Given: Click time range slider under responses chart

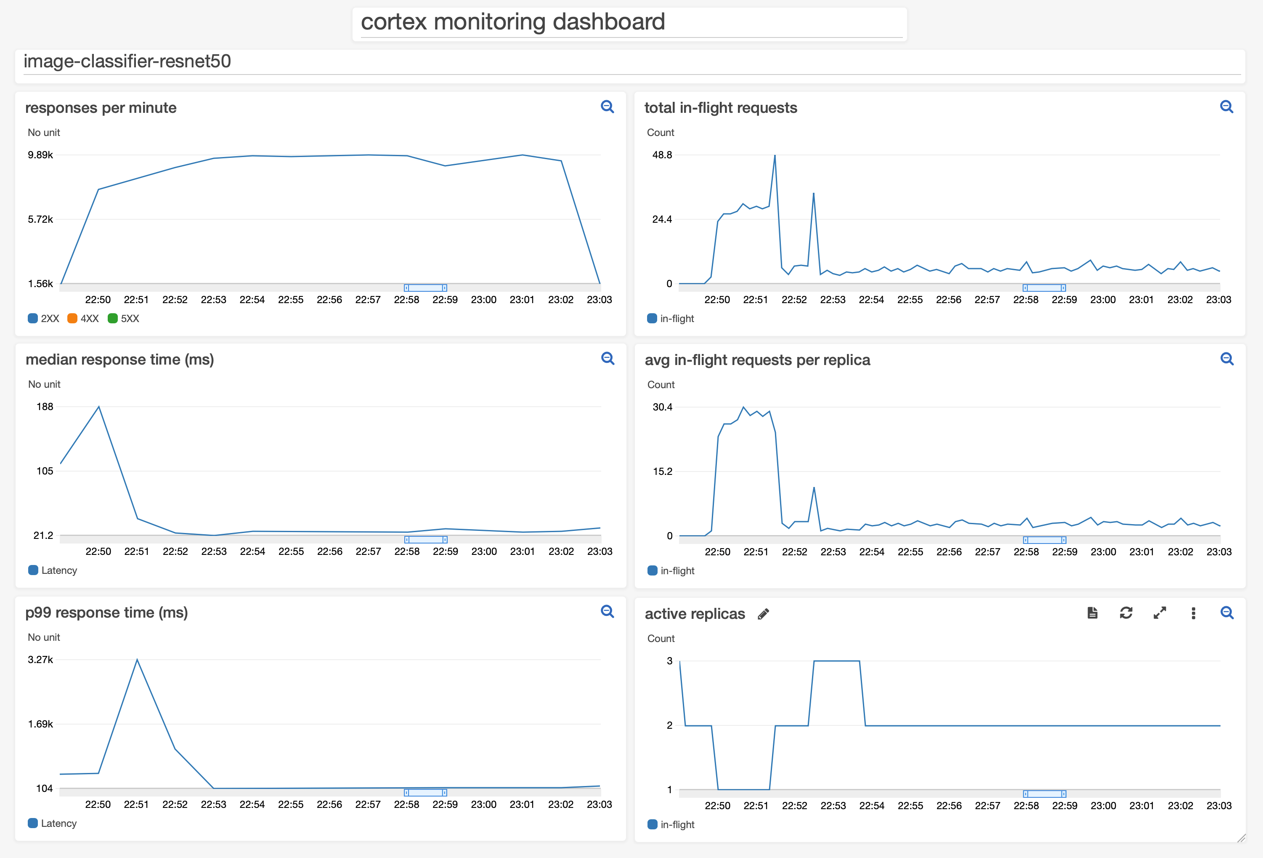Looking at the screenshot, I should click(425, 288).
